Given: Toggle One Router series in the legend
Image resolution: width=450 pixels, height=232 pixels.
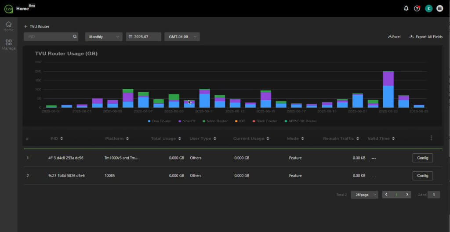Looking at the screenshot, I should pyautogui.click(x=159, y=121).
